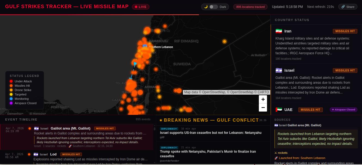The height and width of the screenshot is (165, 362).
Task: Click the Next refresh countdown
Action: point(321,7)
